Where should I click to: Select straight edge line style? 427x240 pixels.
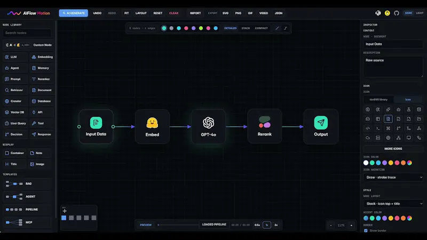pos(277,28)
